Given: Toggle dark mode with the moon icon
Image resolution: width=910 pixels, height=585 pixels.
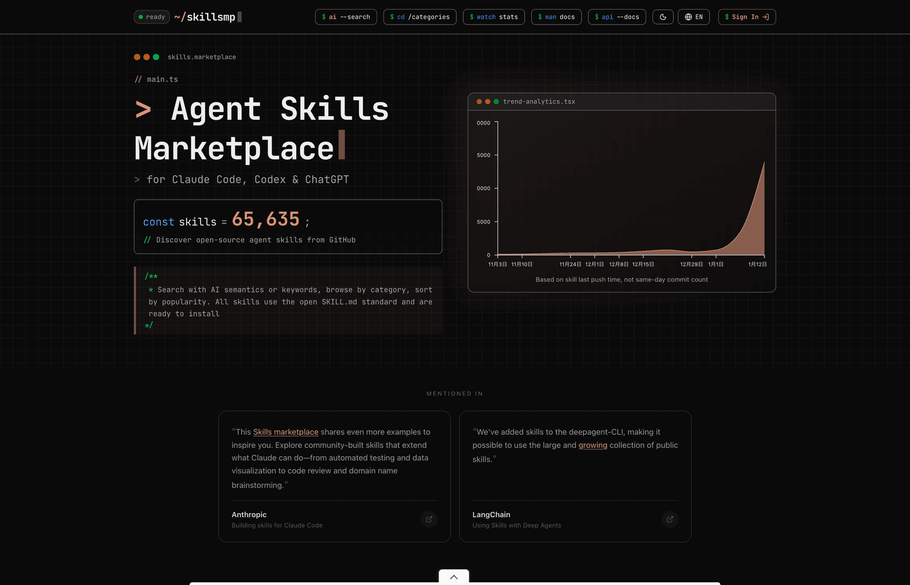Looking at the screenshot, I should point(663,17).
